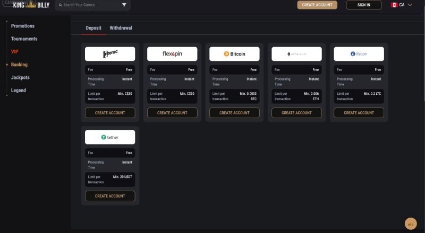The height and width of the screenshot is (233, 425).
Task: Click the Sign In button
Action: point(364,5)
